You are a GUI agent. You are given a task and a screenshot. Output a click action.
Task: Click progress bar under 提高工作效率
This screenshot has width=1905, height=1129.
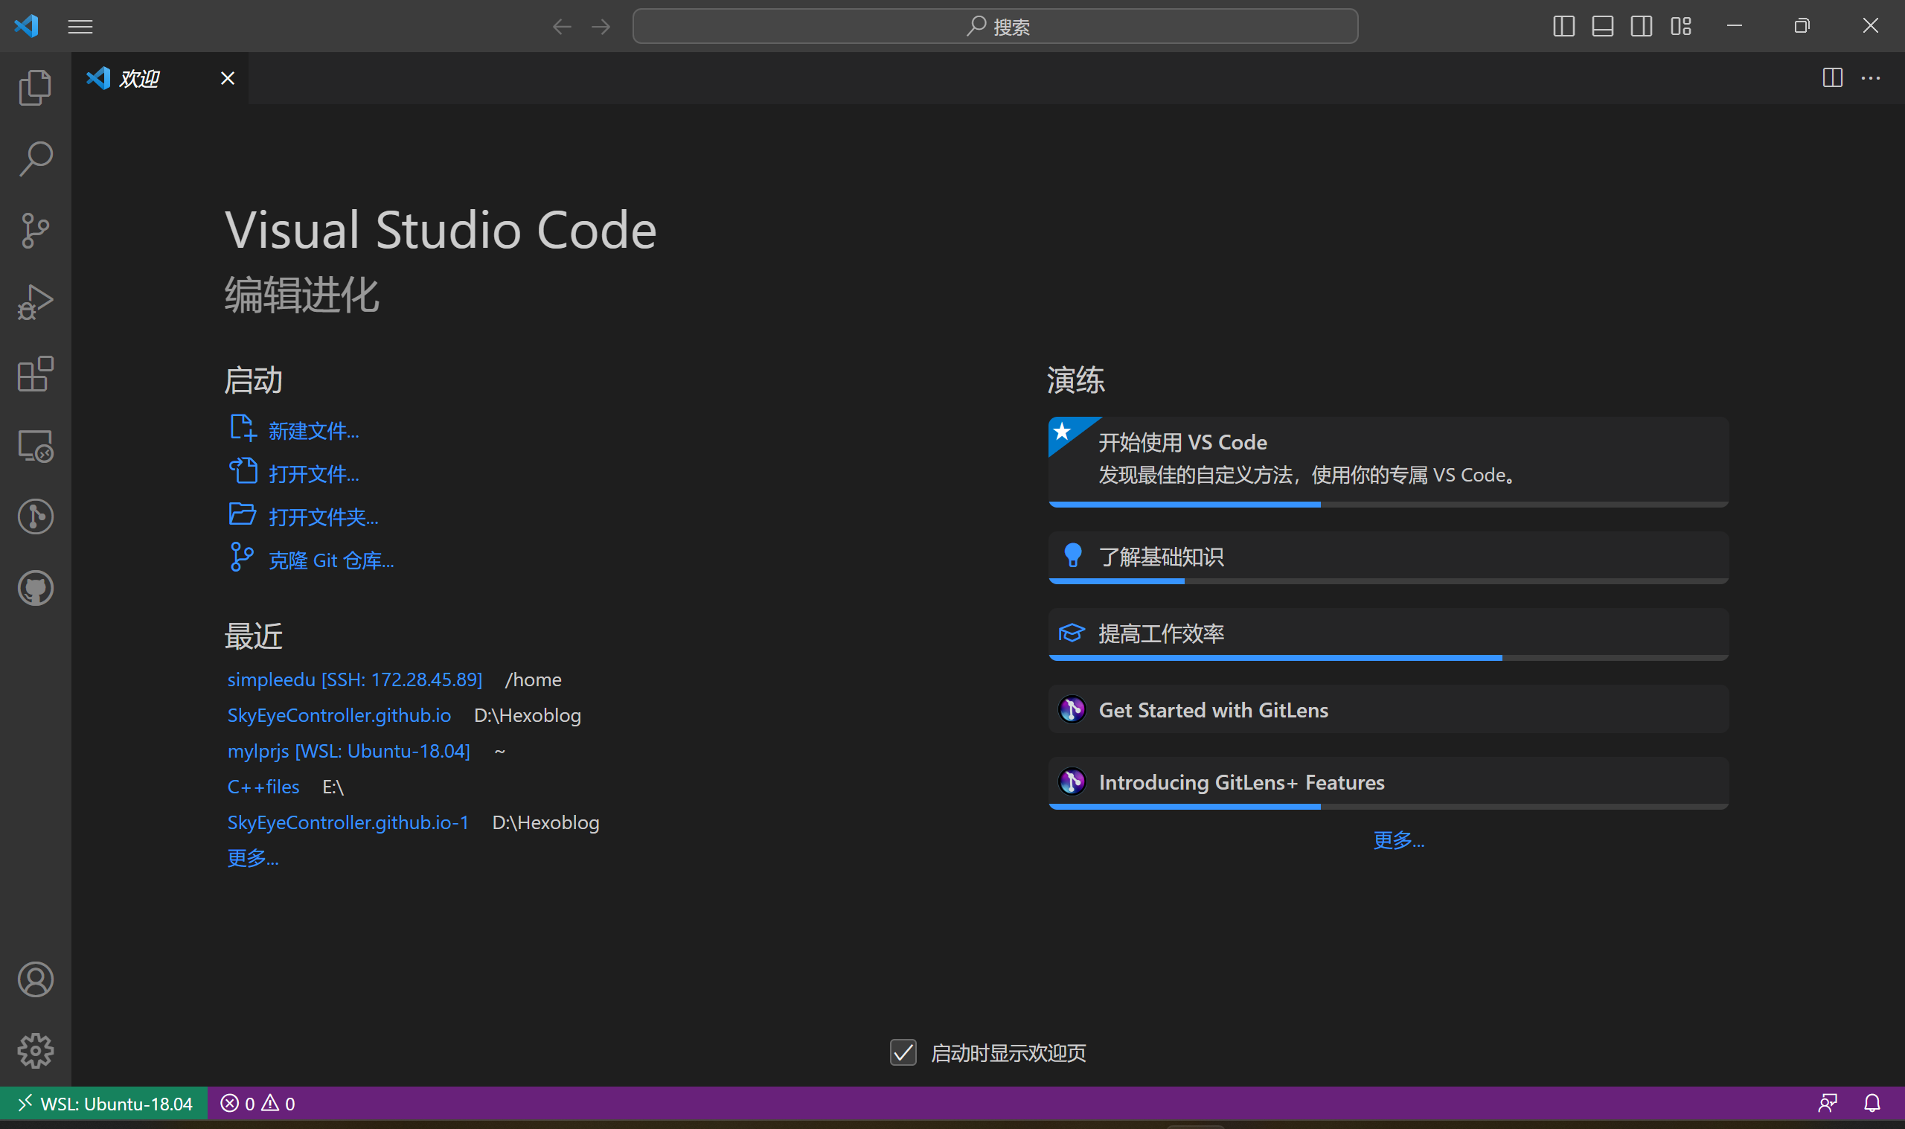pyautogui.click(x=1388, y=657)
